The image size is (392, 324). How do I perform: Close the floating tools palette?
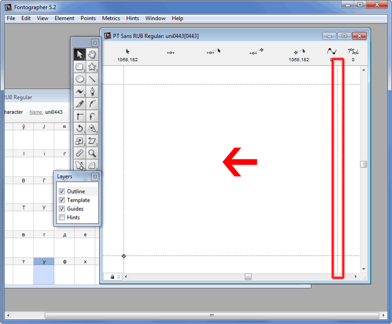[95, 43]
